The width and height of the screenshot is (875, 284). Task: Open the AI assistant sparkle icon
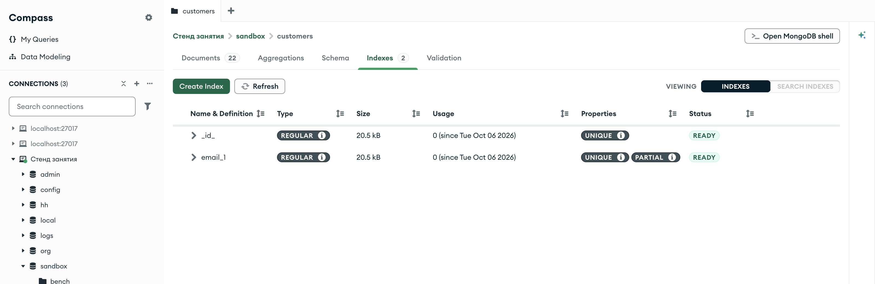coord(862,35)
